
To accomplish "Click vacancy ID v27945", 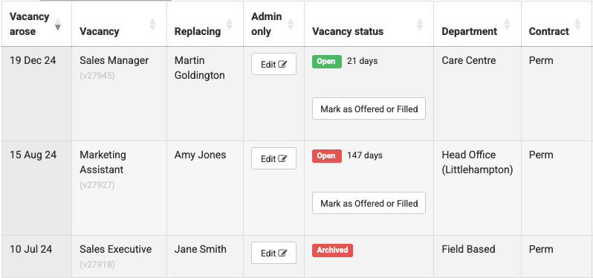I will [x=97, y=76].
